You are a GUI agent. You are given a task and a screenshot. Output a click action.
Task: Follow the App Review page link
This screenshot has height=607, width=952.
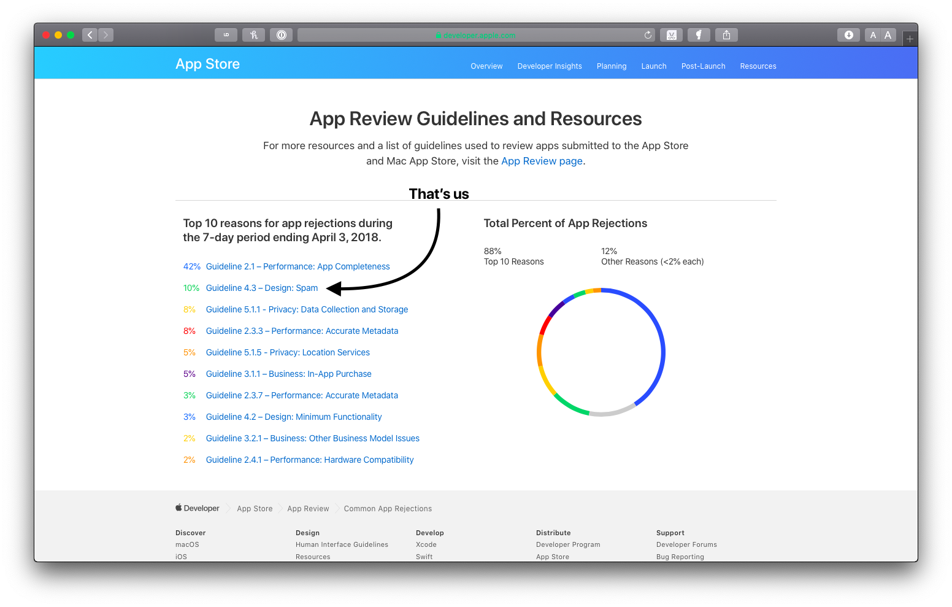point(542,161)
